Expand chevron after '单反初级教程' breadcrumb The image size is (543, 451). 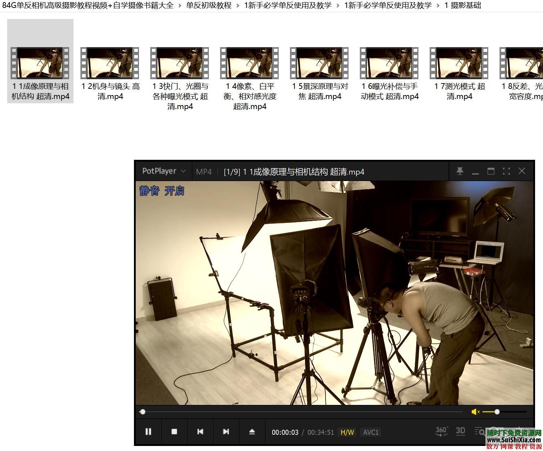(238, 5)
